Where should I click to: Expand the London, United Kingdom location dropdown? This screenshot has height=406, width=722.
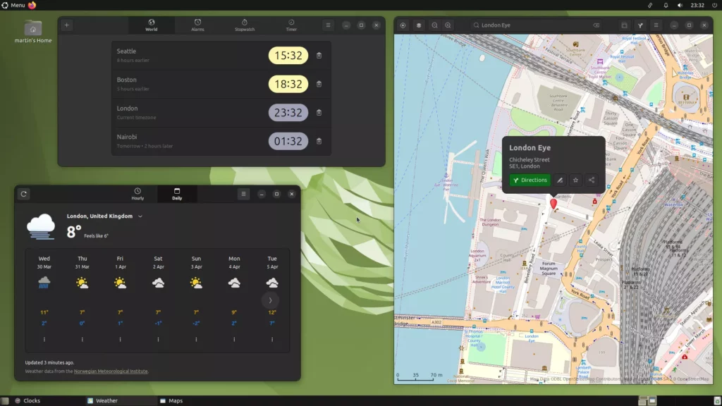click(140, 216)
